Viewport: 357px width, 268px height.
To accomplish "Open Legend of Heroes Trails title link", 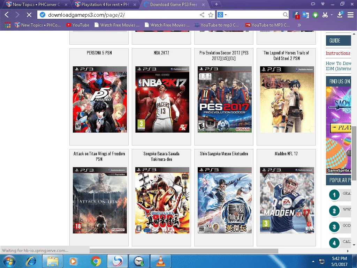I will point(286,55).
